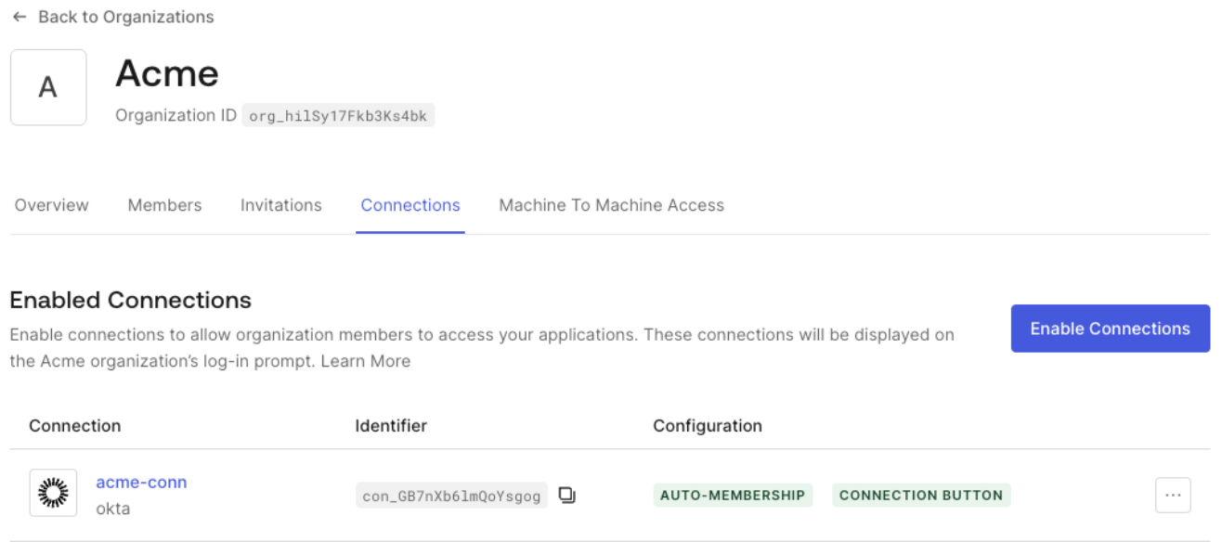This screenshot has height=542, width=1222.
Task: Click the CONNECTION BUTTON badge
Action: point(921,496)
